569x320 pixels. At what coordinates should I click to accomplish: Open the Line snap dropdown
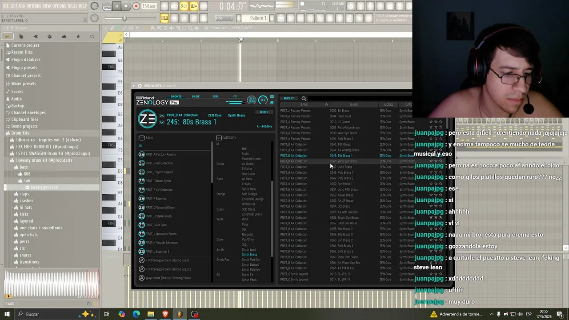pyautogui.click(x=224, y=18)
